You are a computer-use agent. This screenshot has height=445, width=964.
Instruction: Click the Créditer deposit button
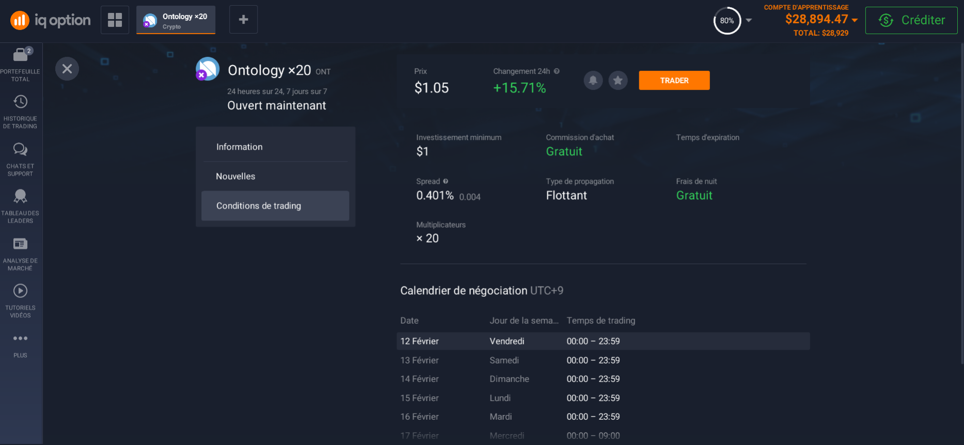tap(911, 20)
